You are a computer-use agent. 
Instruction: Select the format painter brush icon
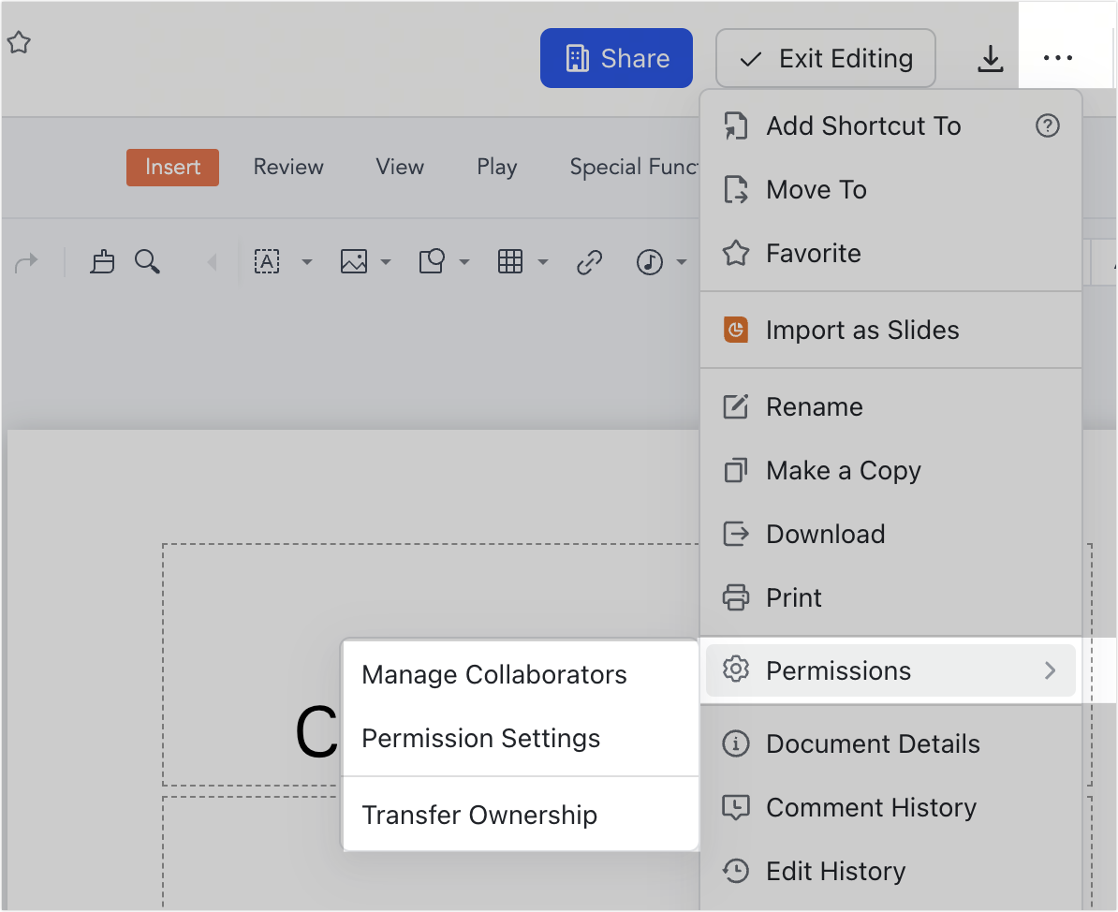point(102,261)
